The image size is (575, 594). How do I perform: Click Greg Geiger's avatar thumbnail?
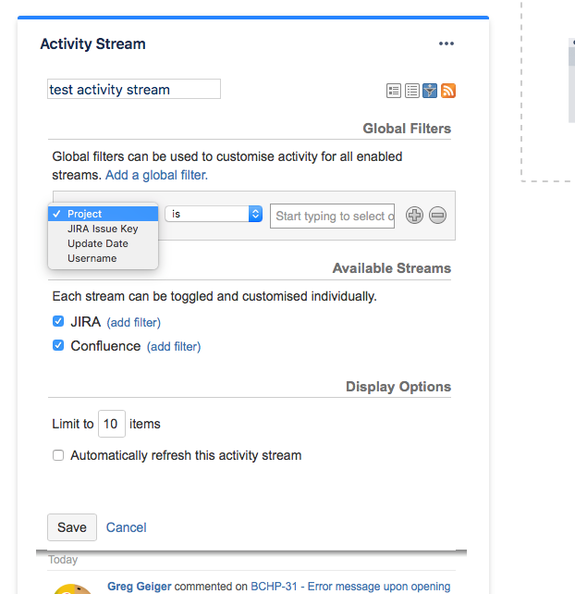coord(73,589)
